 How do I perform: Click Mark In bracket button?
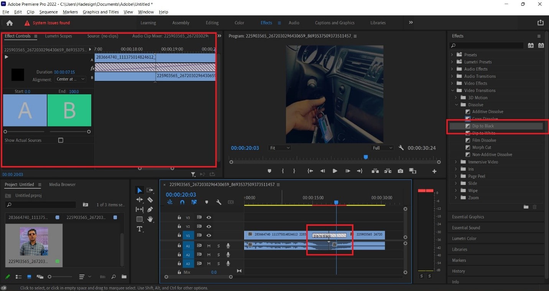[x=283, y=171]
